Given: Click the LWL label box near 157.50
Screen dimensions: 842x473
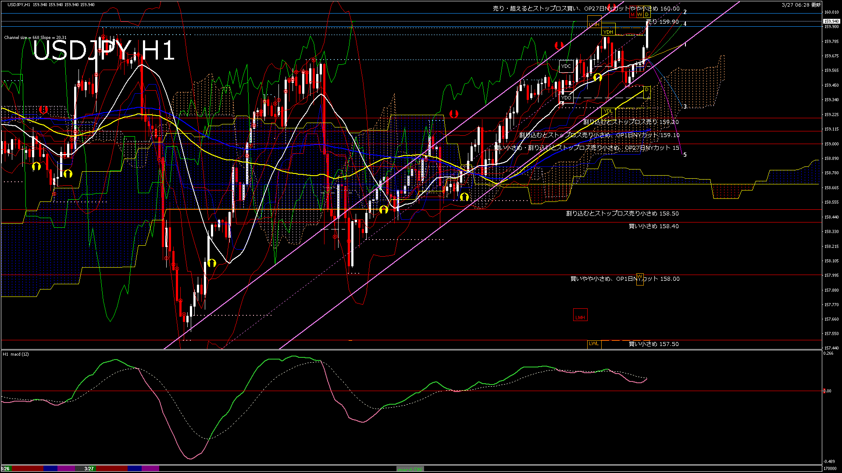Looking at the screenshot, I should coord(595,344).
